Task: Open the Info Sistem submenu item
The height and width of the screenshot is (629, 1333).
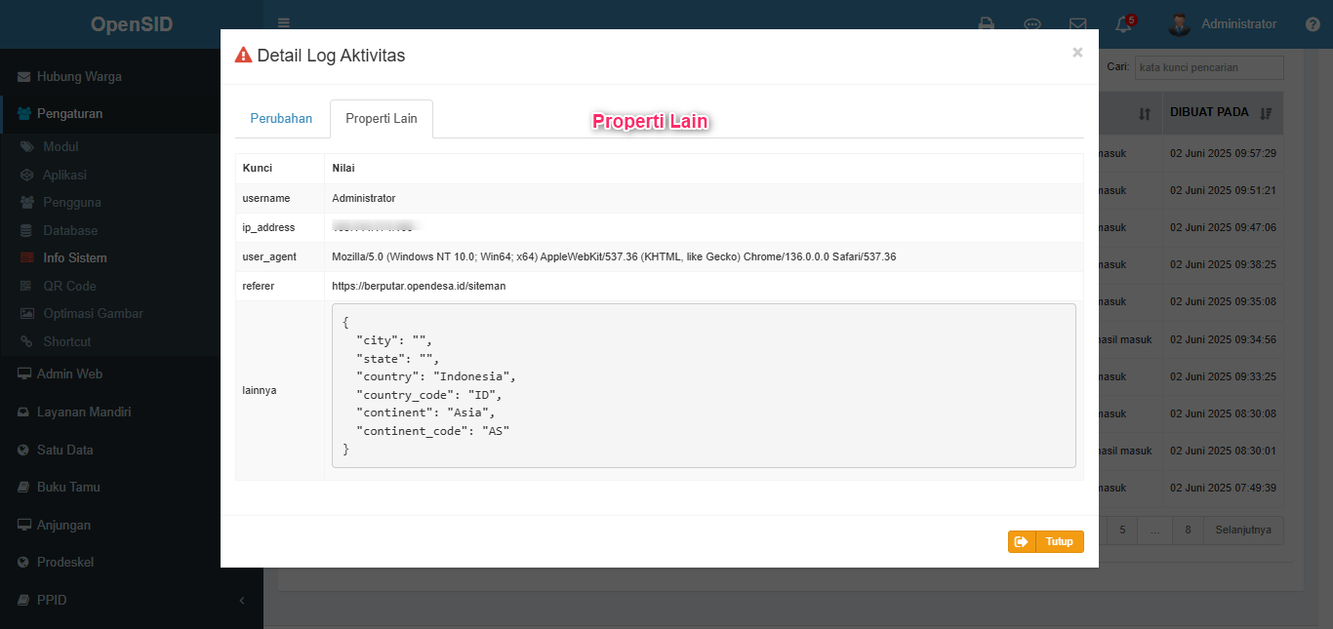Action: click(75, 257)
